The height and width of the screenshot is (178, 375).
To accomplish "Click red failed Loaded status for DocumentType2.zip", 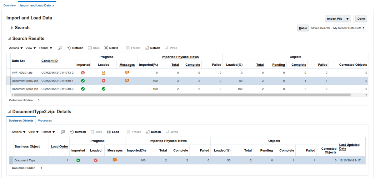I will click(x=104, y=81).
